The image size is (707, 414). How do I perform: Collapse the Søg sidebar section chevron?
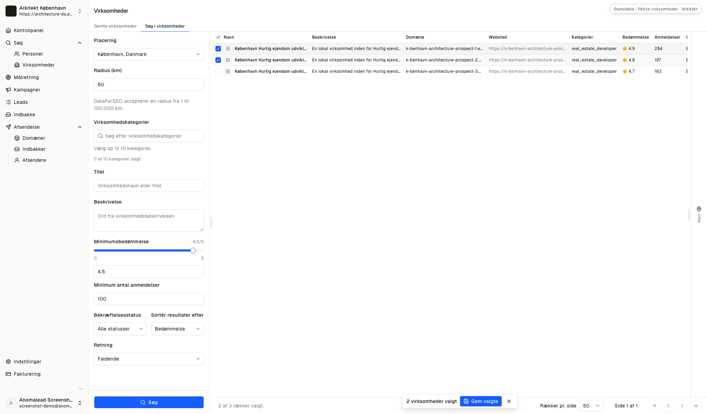tap(80, 43)
